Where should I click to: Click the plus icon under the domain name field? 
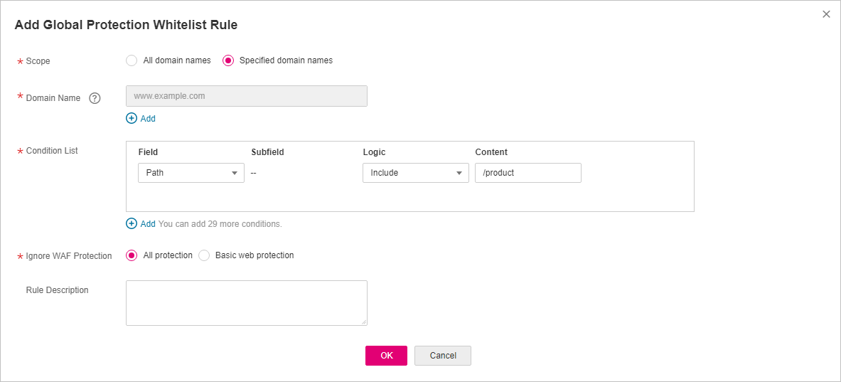[x=132, y=119]
